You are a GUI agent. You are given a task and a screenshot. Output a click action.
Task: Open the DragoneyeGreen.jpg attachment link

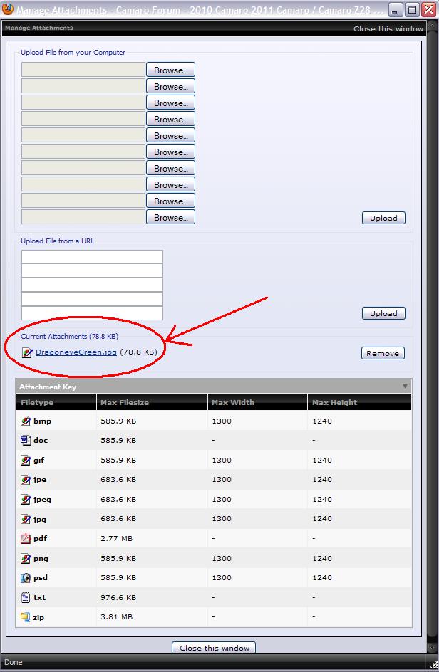[x=76, y=352]
